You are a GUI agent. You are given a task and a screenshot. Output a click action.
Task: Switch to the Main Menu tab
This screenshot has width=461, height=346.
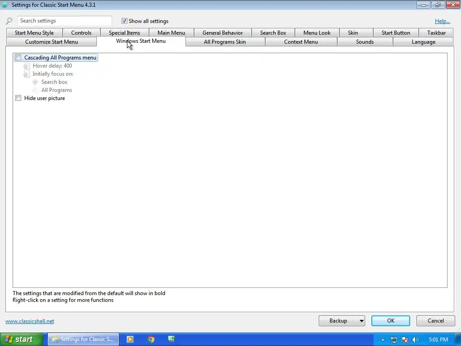point(171,32)
